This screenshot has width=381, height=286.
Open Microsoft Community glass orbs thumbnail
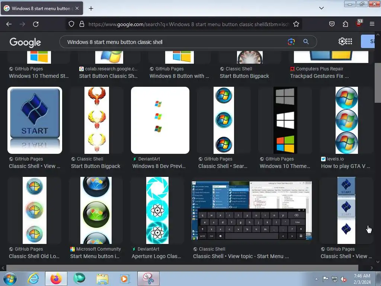pos(96,210)
